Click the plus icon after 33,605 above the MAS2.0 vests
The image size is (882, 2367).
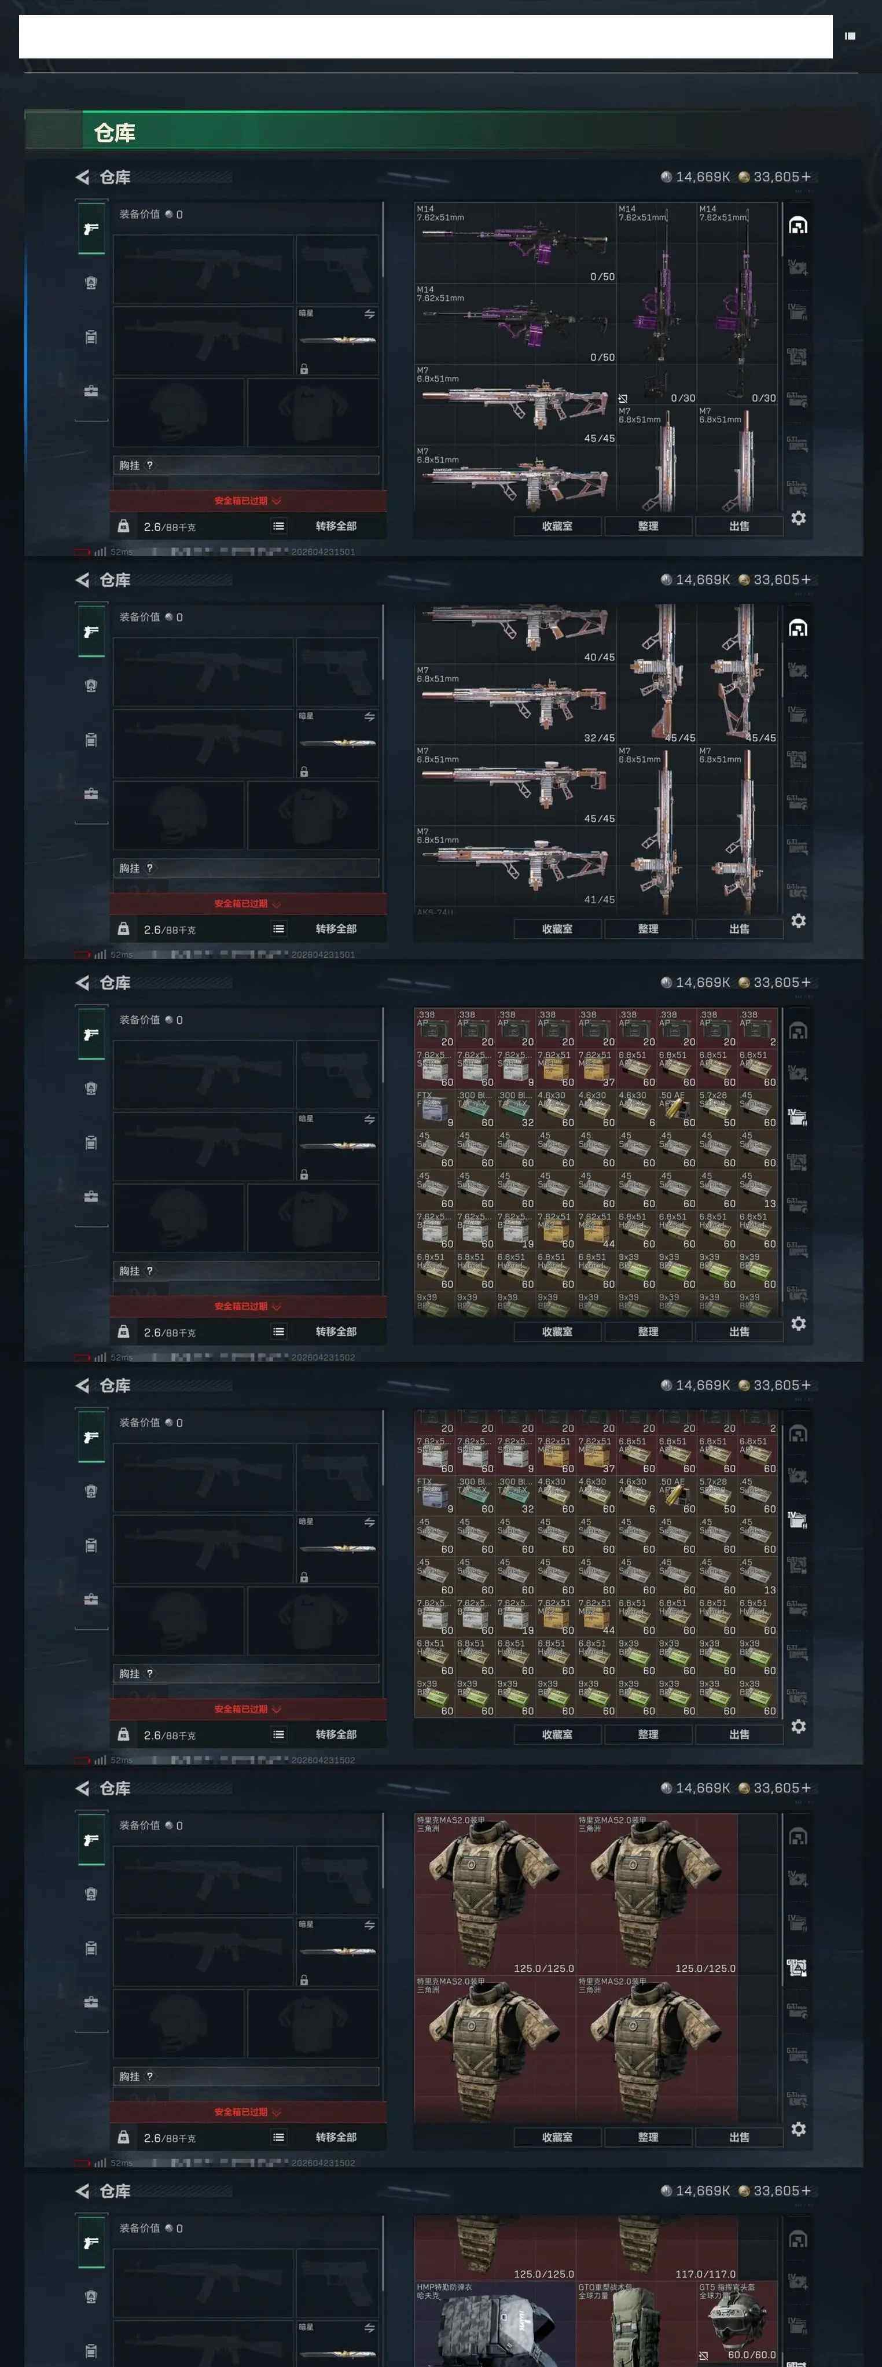coord(806,1788)
